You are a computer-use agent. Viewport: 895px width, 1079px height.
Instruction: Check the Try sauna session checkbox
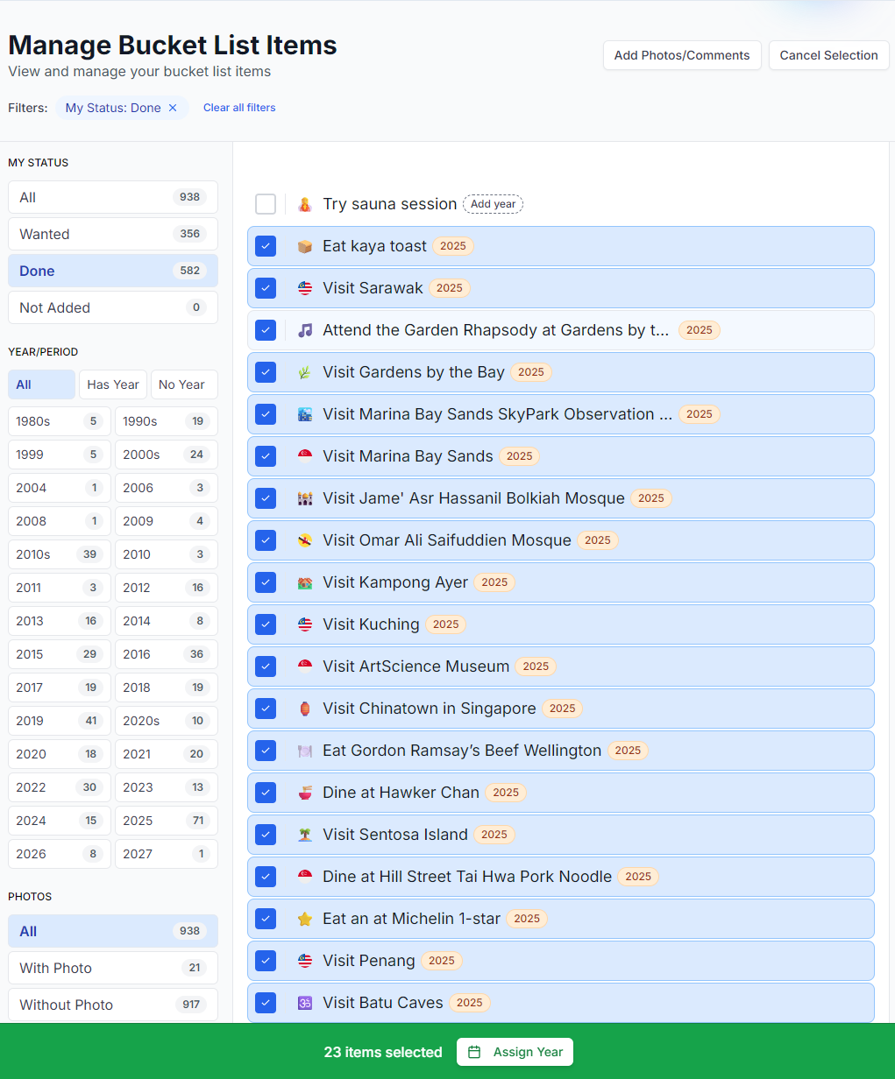266,203
